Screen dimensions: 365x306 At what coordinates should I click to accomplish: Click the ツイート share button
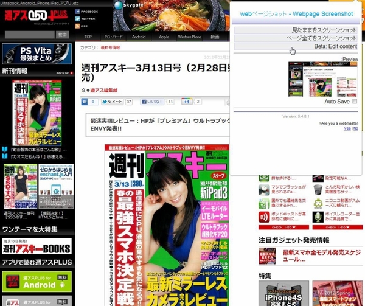tap(112, 102)
